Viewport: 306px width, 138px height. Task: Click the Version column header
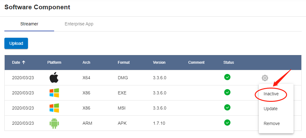pos(159,63)
